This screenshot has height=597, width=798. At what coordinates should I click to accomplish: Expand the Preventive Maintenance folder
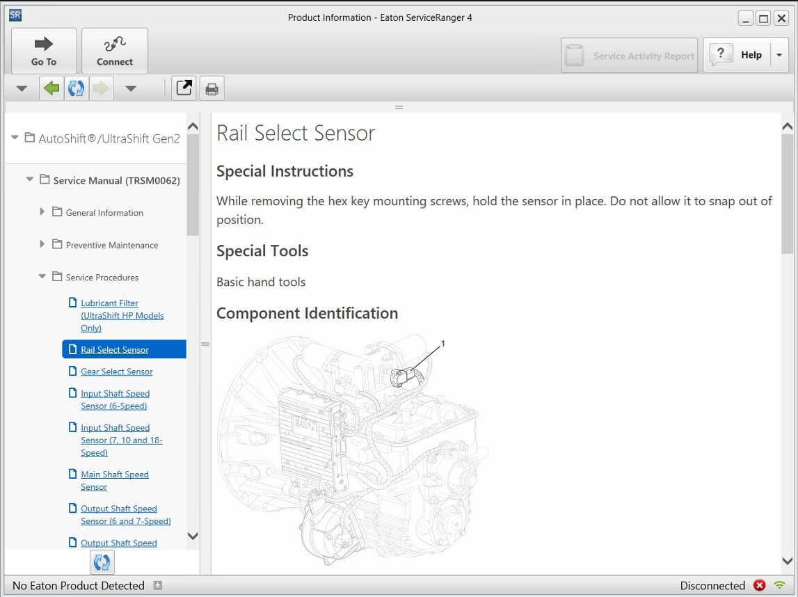click(42, 244)
